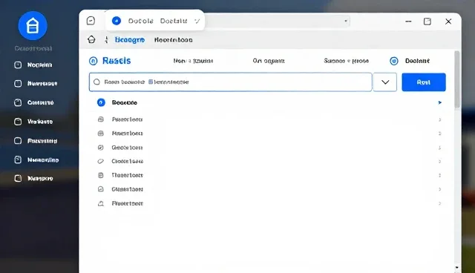Click the vertical dots icon beside home
The height and width of the screenshot is (273, 475).
(106, 39)
